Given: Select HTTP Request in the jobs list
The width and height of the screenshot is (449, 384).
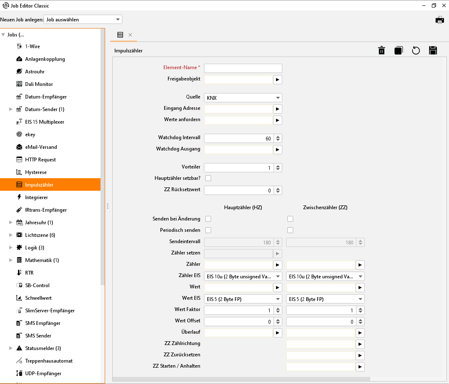Looking at the screenshot, I should [x=40, y=160].
